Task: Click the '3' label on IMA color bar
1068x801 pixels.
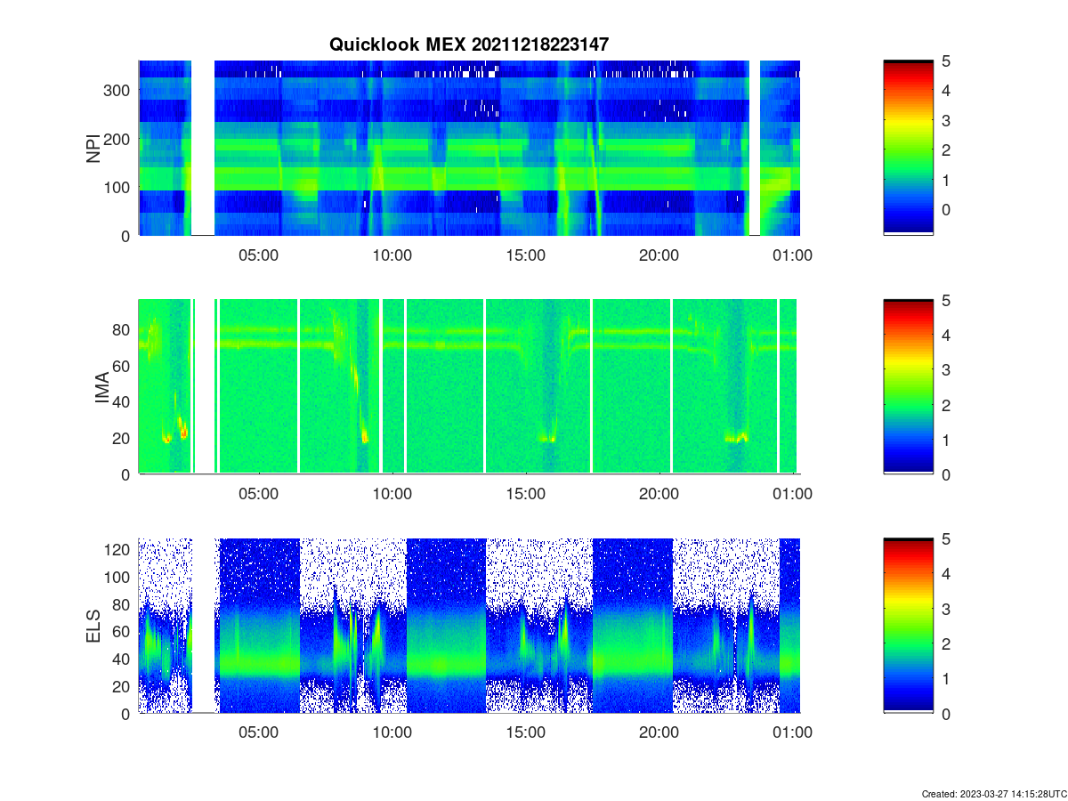Action: [x=947, y=369]
